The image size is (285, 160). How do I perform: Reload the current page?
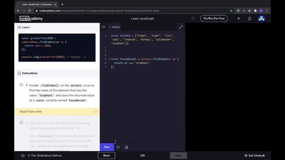(30, 11)
